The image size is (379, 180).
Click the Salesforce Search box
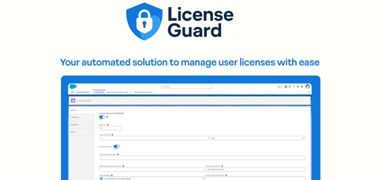click(x=186, y=86)
